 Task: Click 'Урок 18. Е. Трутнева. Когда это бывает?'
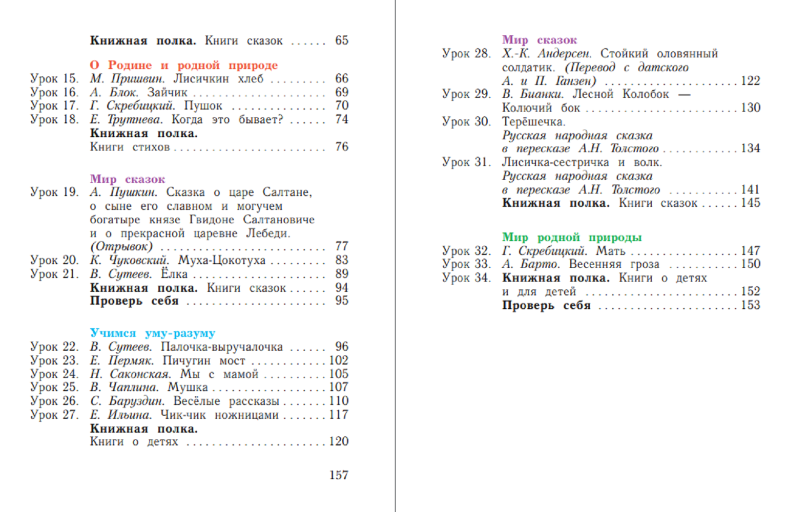189,120
